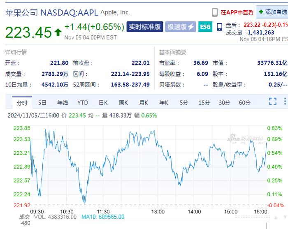Select the 5日 chart tab

coord(42,102)
